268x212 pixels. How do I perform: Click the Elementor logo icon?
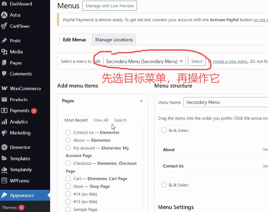(x=4, y=147)
